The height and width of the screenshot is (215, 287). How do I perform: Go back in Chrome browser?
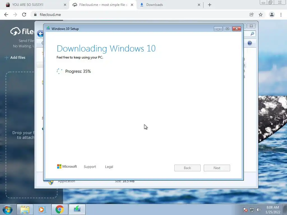point(6,15)
